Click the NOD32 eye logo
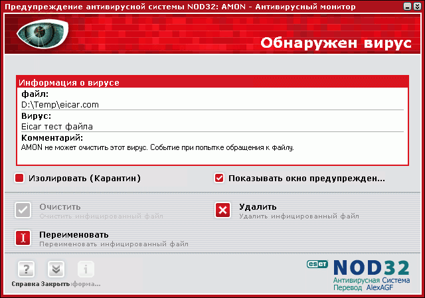The width and height of the screenshot is (425, 298). [x=42, y=34]
